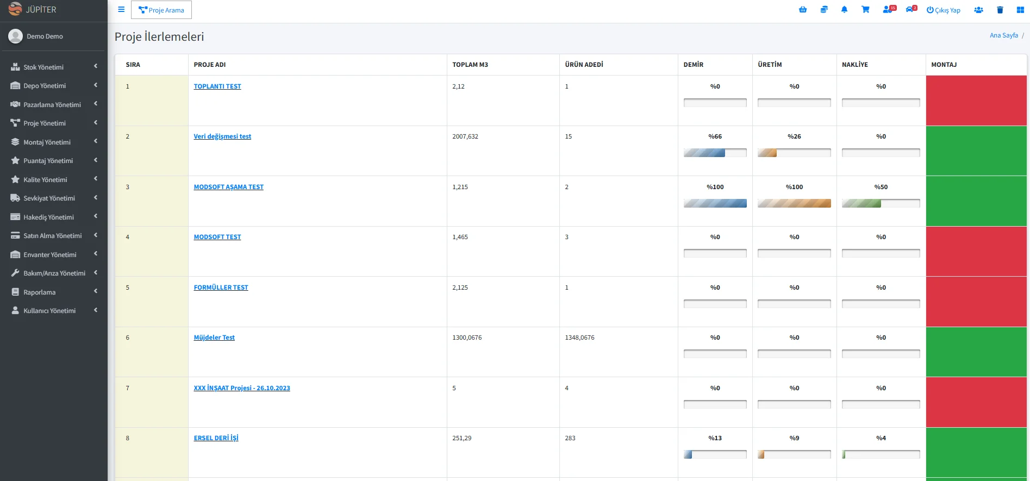Expand Stok Yönetimi sidebar menu
Image resolution: width=1030 pixels, height=481 pixels.
(54, 67)
